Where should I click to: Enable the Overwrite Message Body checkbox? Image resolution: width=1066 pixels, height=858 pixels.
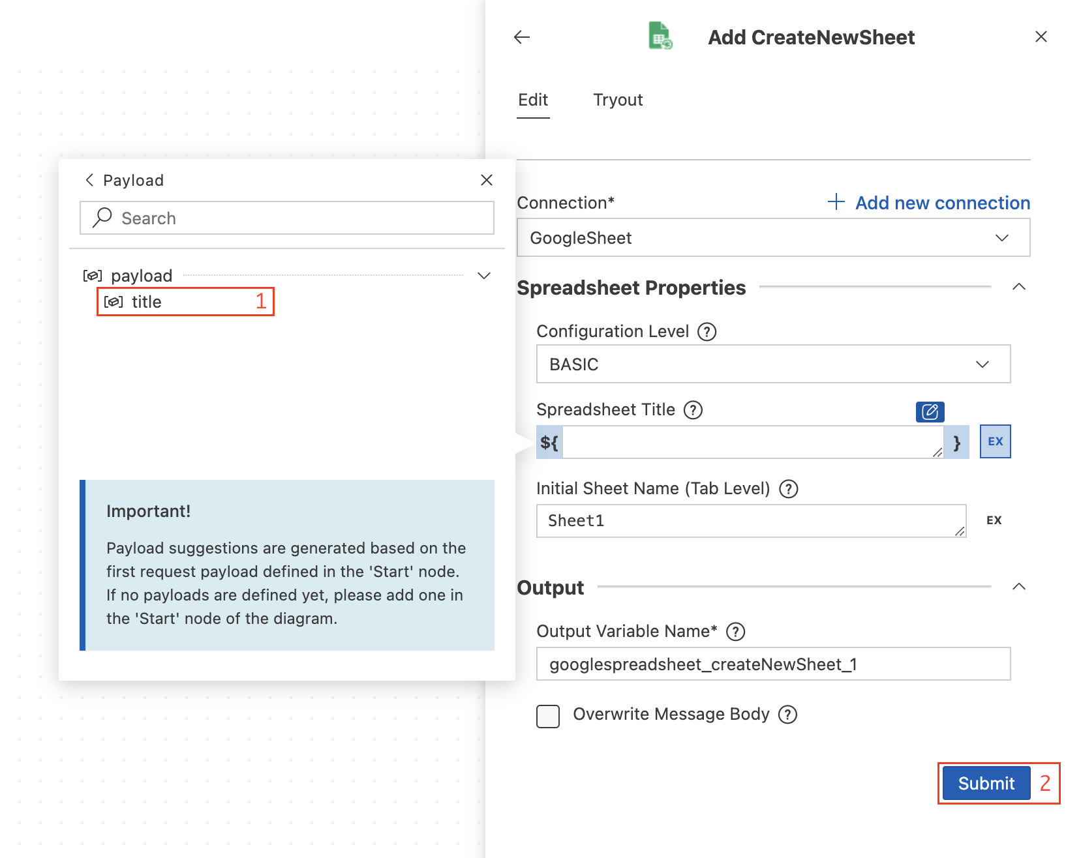click(548, 716)
